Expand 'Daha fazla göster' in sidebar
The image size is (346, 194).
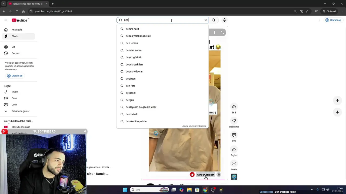(x=18, y=111)
